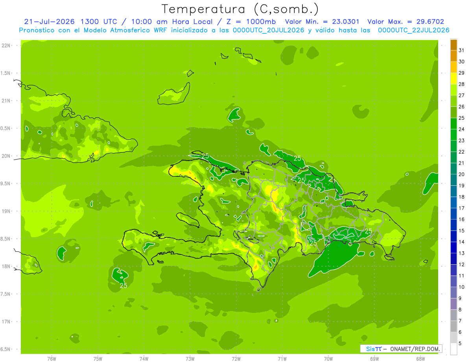Click the colorbar label 15
Screen dimensions: 472x364
click(x=461, y=230)
